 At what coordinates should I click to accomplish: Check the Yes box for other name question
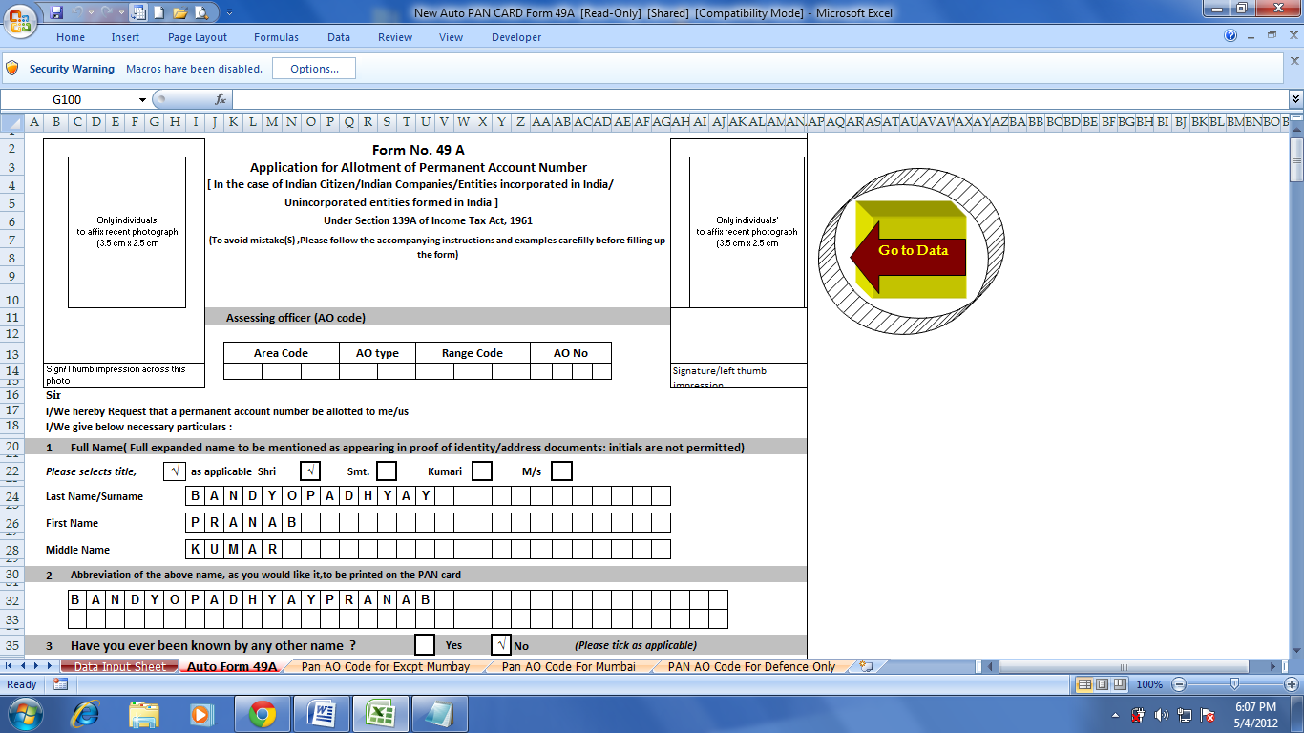[423, 645]
